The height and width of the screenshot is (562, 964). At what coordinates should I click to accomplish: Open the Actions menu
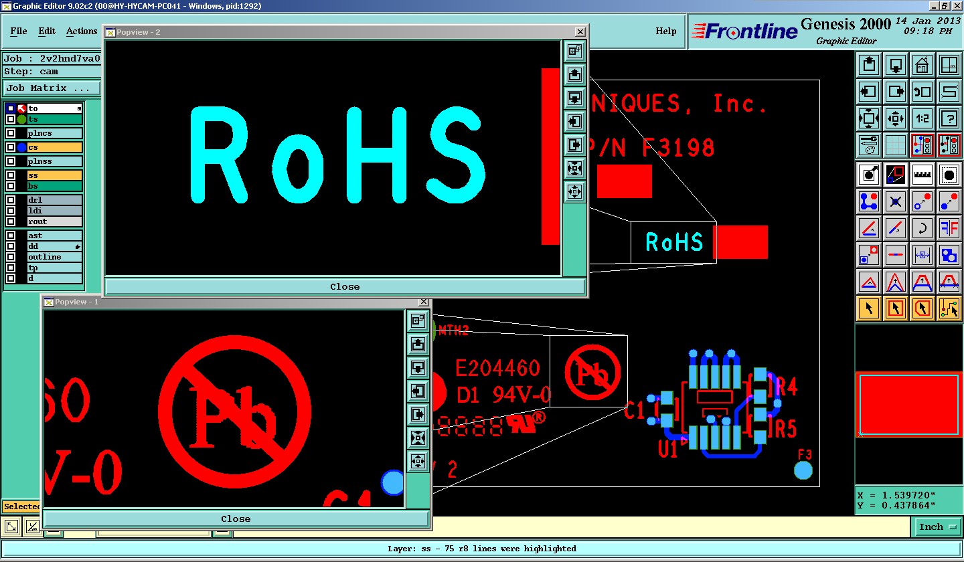[x=82, y=31]
